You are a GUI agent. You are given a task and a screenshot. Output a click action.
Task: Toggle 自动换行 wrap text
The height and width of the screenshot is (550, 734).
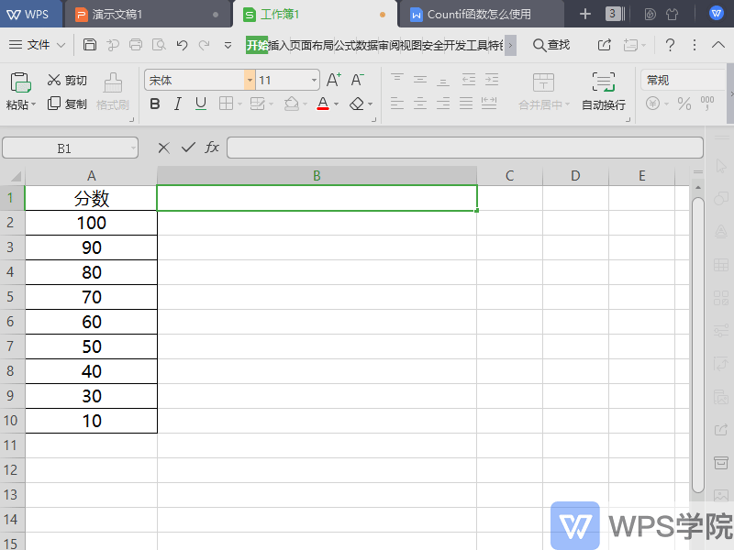[604, 92]
